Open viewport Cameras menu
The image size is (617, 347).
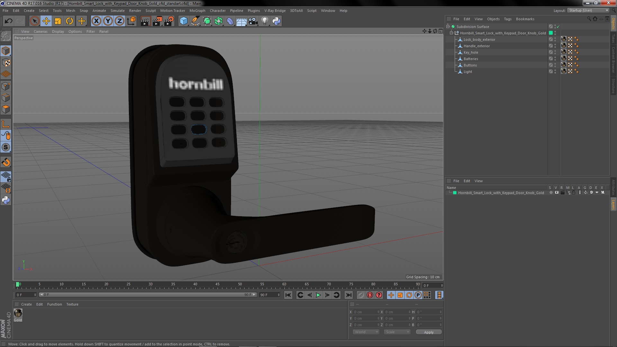40,31
